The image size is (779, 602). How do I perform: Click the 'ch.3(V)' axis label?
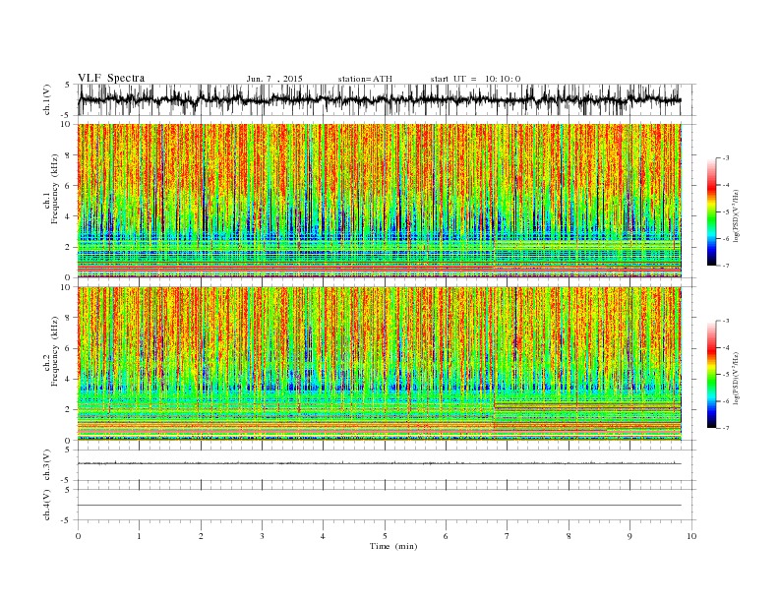click(x=47, y=465)
